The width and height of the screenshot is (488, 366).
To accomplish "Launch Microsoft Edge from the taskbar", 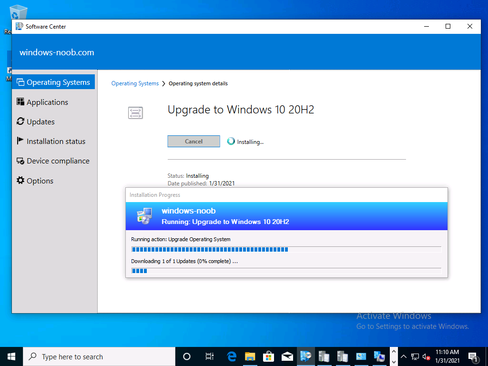I will click(232, 356).
